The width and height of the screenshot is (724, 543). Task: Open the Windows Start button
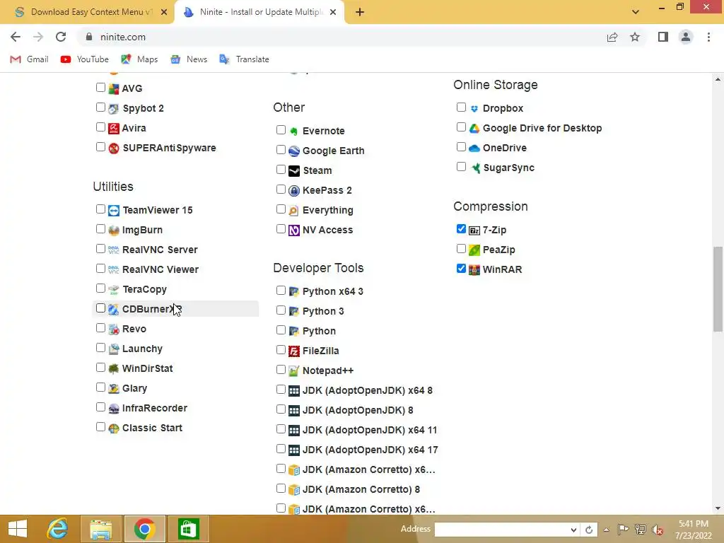pos(18,529)
